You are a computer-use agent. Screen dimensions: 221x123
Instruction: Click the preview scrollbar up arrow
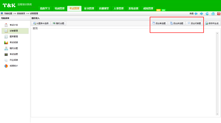[x=217, y=33]
